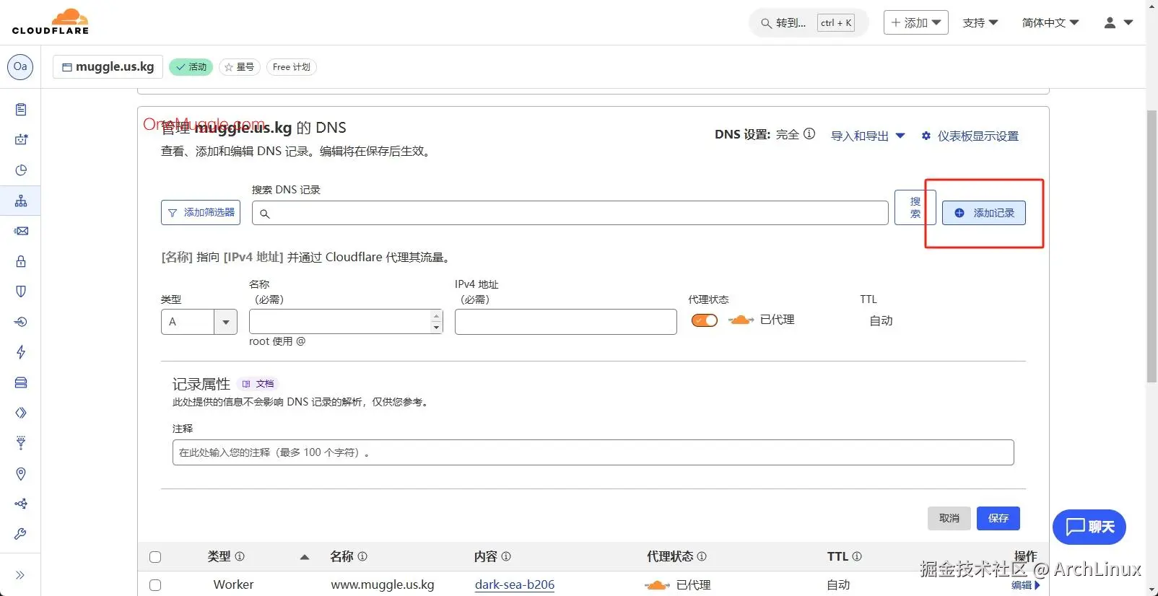
Task: Click the gear icon for 仪表板显示设置
Action: [926, 136]
